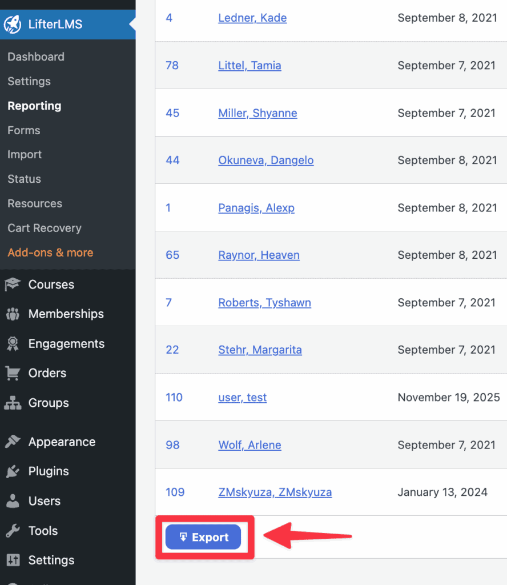
Task: Click student ID 44
Action: [172, 161]
